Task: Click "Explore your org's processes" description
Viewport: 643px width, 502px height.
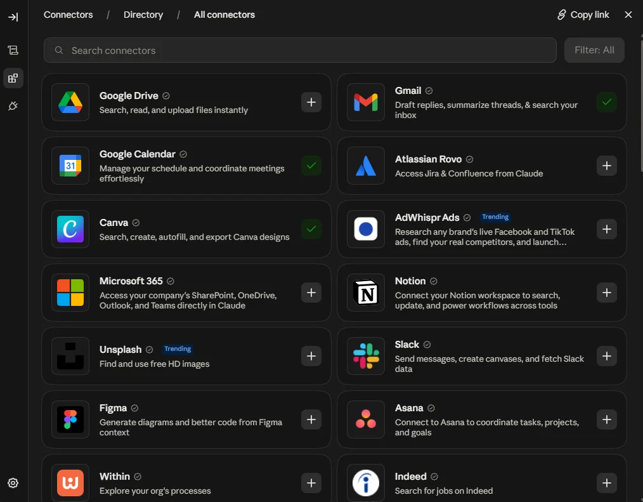Action: [x=155, y=491]
